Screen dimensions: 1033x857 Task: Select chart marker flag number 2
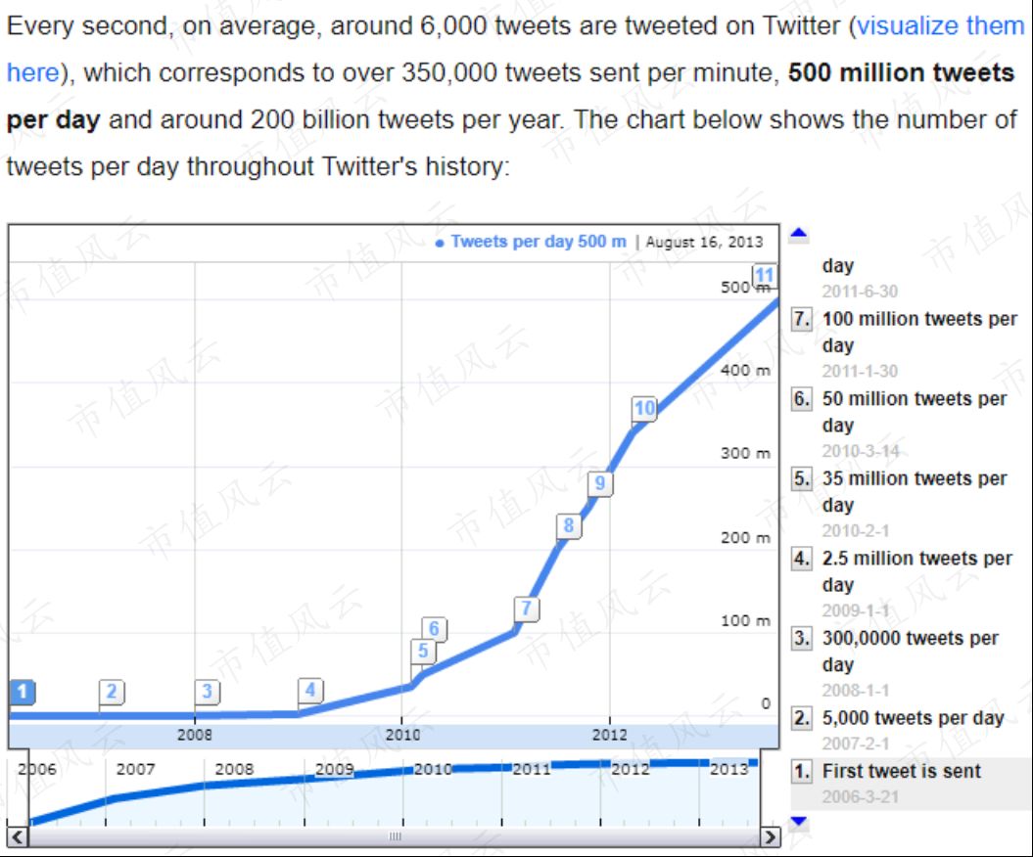(112, 692)
